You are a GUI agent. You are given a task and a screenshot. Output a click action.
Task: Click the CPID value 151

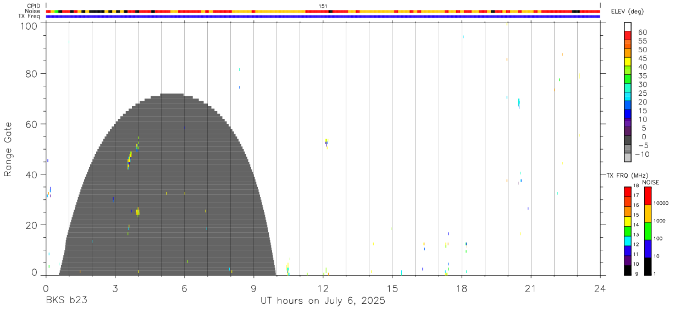click(323, 6)
